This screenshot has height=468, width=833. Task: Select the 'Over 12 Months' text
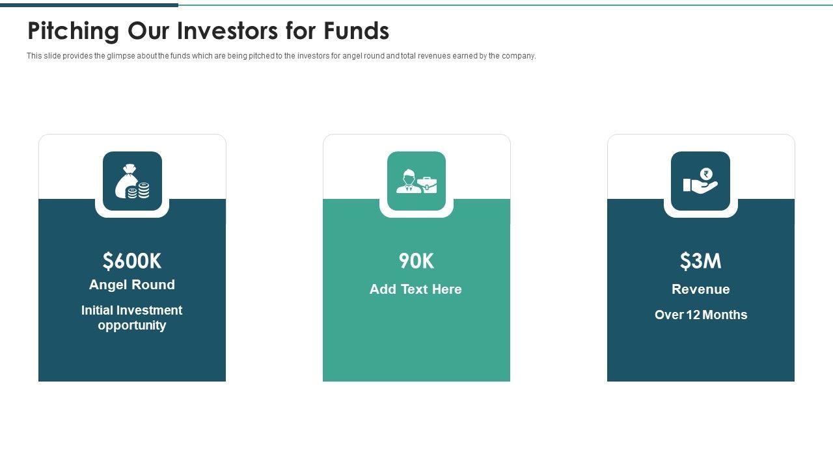(701, 315)
